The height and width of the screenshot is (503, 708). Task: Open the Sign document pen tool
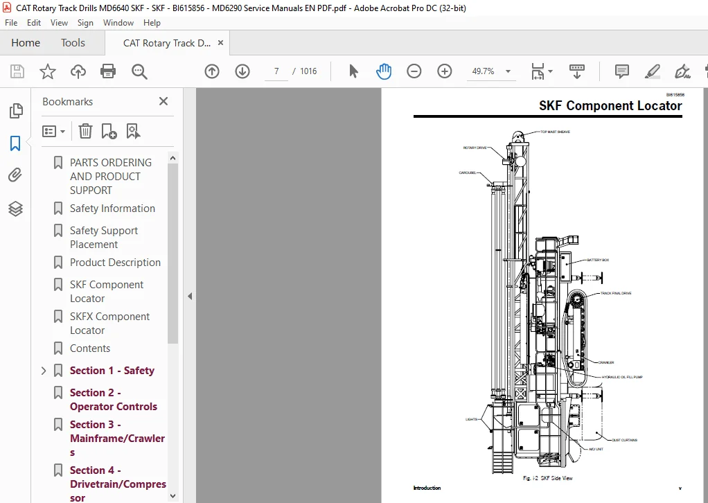click(682, 71)
